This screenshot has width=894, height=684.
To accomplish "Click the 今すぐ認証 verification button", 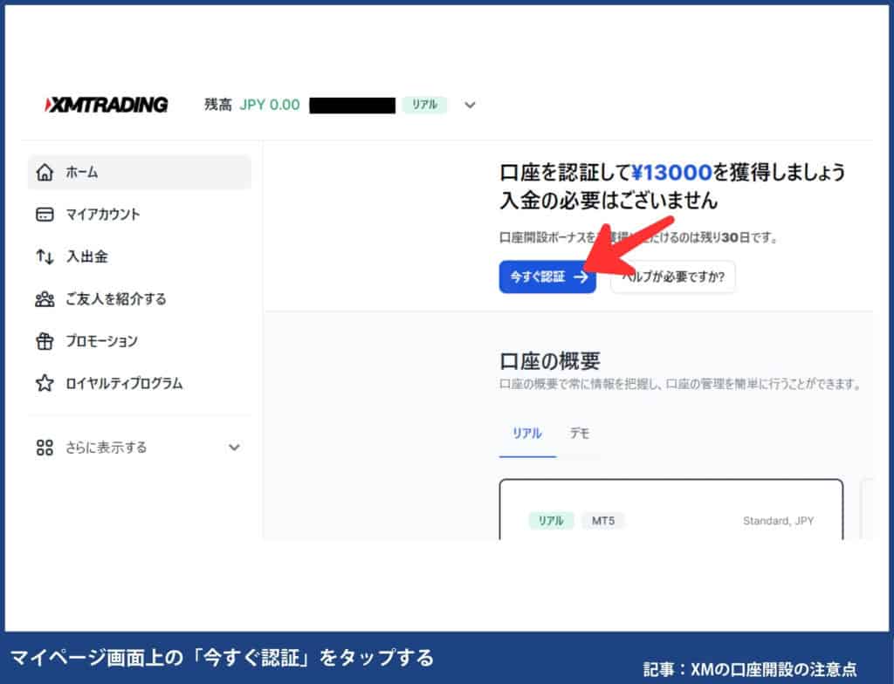I will coord(547,277).
